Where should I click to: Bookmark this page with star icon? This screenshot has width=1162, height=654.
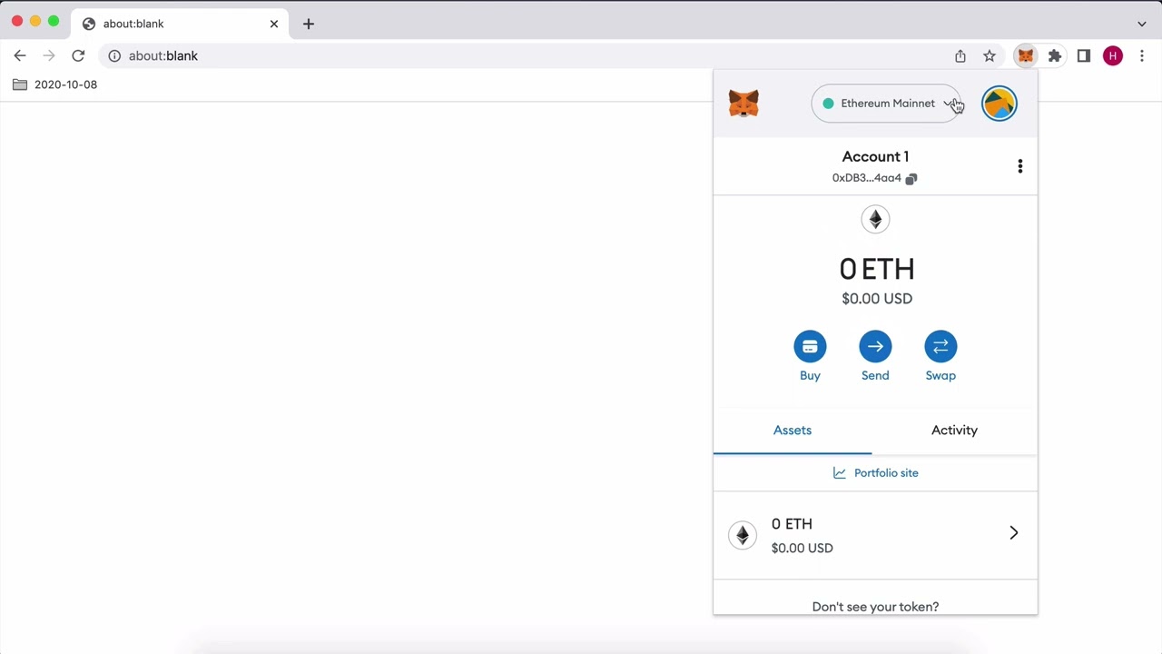[x=990, y=56]
